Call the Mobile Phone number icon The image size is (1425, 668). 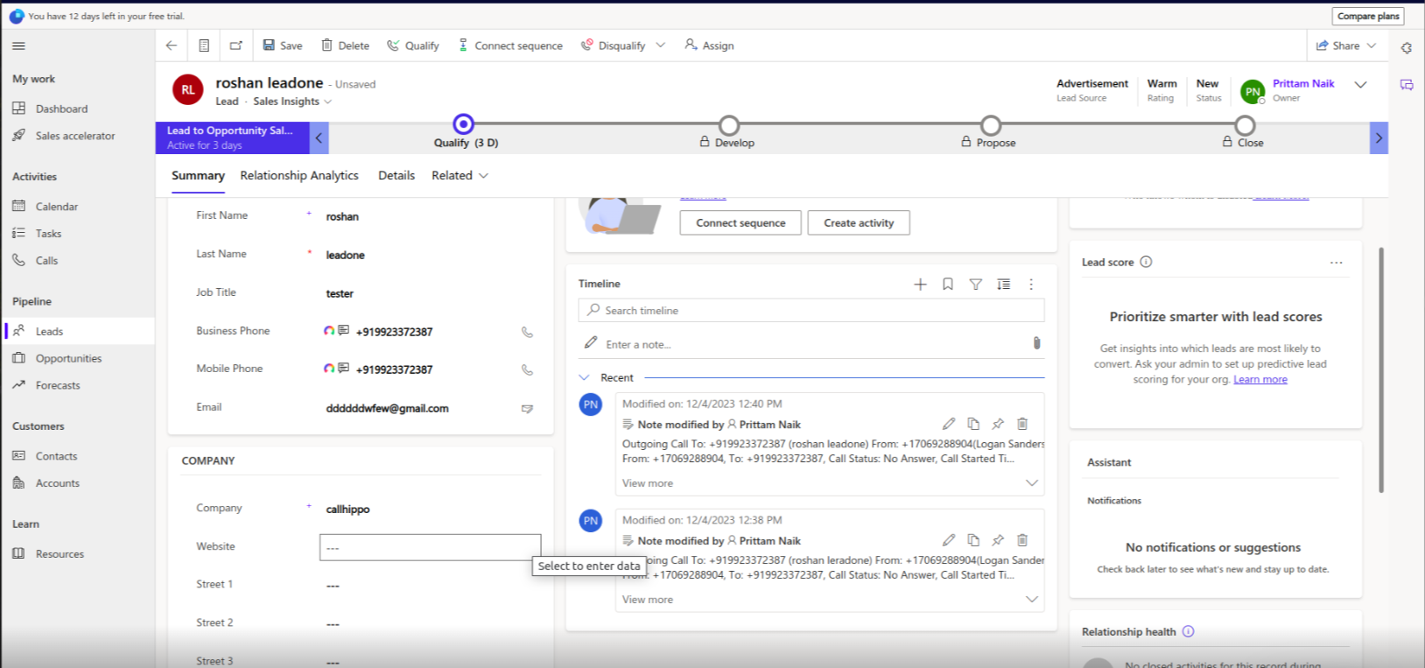click(x=527, y=369)
